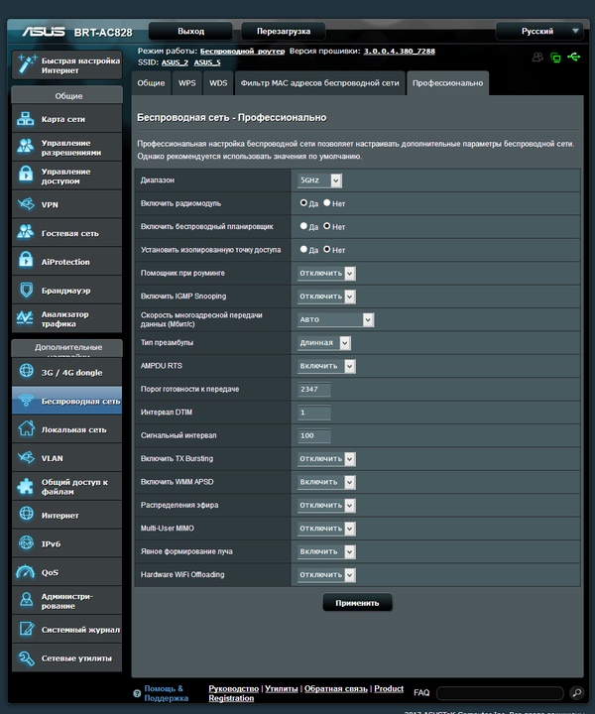The image size is (595, 714).
Task: Click the FAQ search magnifier icon
Action: [x=576, y=692]
